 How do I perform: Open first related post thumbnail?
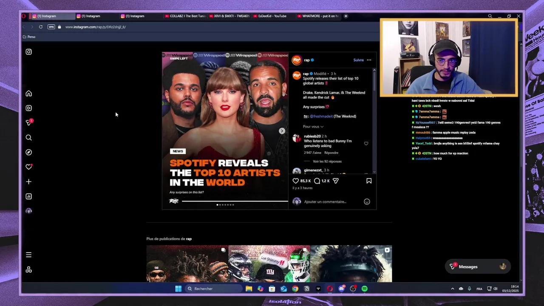coord(187,263)
